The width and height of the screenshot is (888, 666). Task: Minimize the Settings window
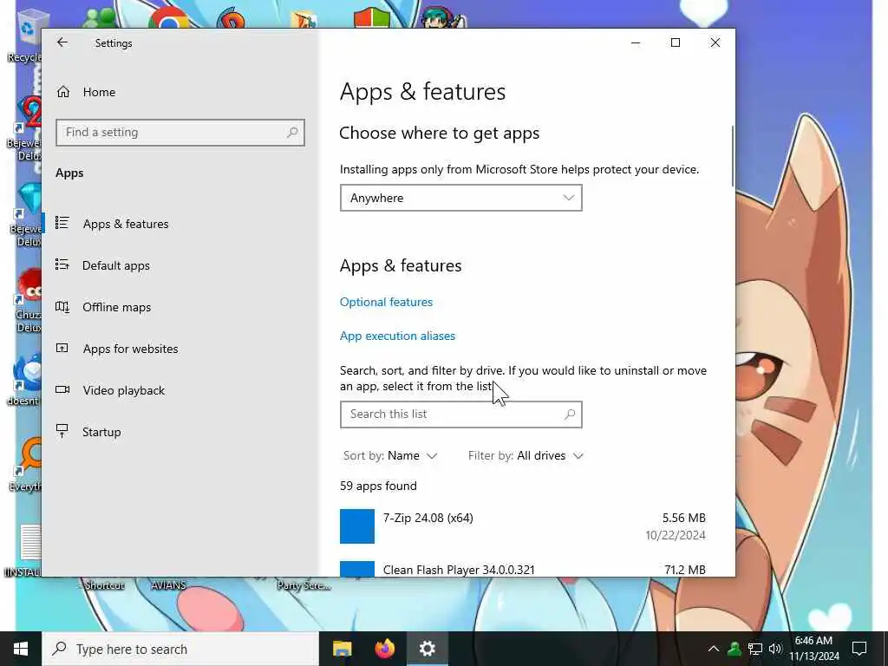[x=636, y=42]
